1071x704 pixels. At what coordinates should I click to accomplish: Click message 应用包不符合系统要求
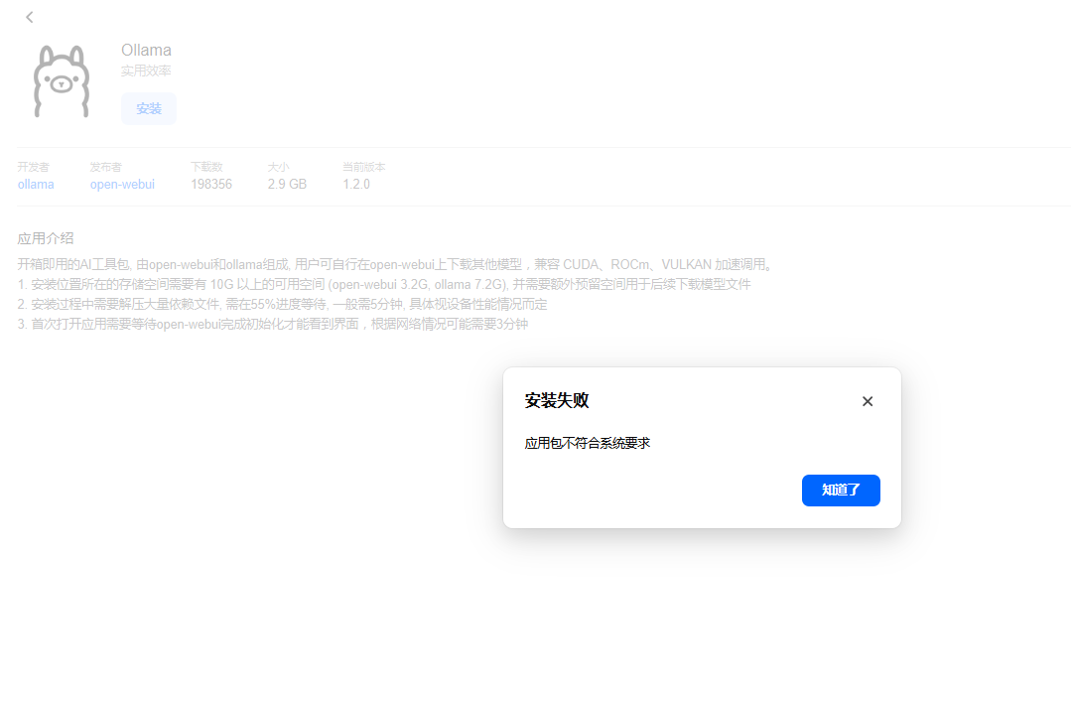click(588, 443)
